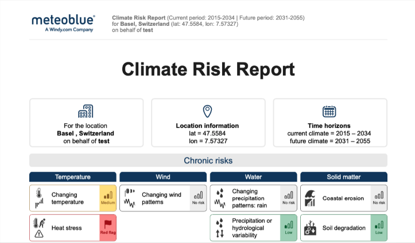Click the 'Location information' heading

click(x=208, y=126)
